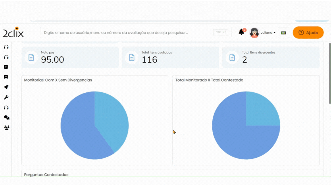
Task: Open the notifications bell with badge 7
Action: coord(241,32)
